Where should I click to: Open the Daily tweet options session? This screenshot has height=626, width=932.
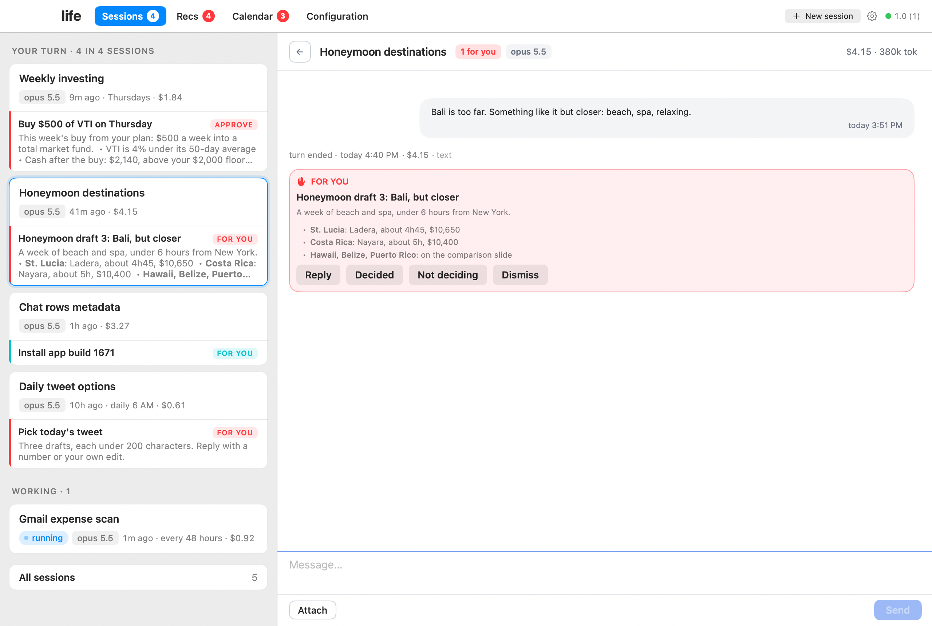138,396
